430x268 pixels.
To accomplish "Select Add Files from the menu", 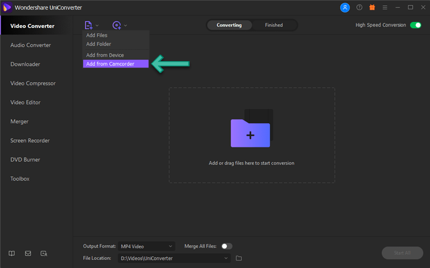I will (x=116, y=35).
